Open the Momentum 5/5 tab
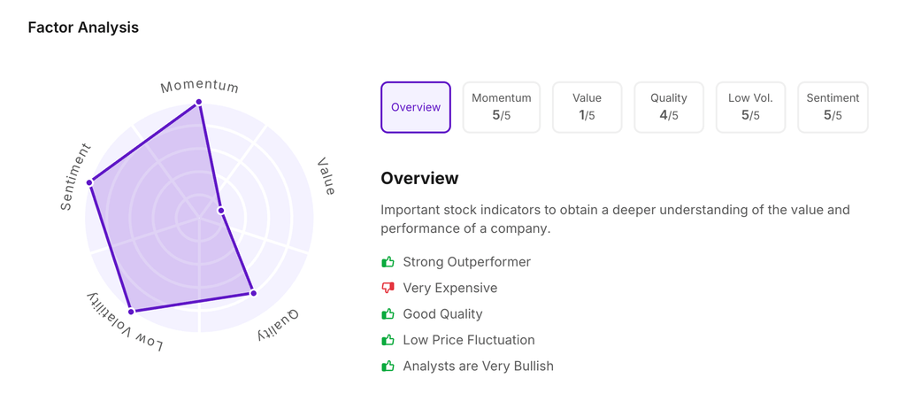The width and height of the screenshot is (906, 409). pyautogui.click(x=502, y=107)
